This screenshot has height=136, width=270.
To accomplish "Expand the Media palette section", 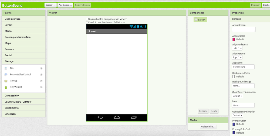I will 23,31.
